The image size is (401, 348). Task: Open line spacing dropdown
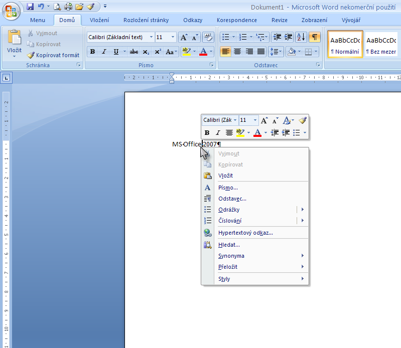point(276,52)
